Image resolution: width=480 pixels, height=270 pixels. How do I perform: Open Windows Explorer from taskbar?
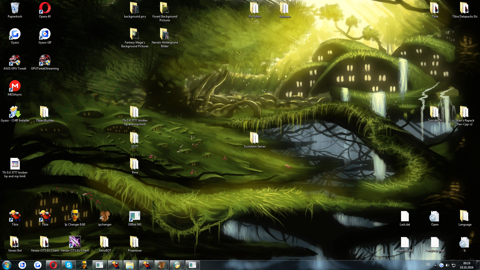click(130, 265)
